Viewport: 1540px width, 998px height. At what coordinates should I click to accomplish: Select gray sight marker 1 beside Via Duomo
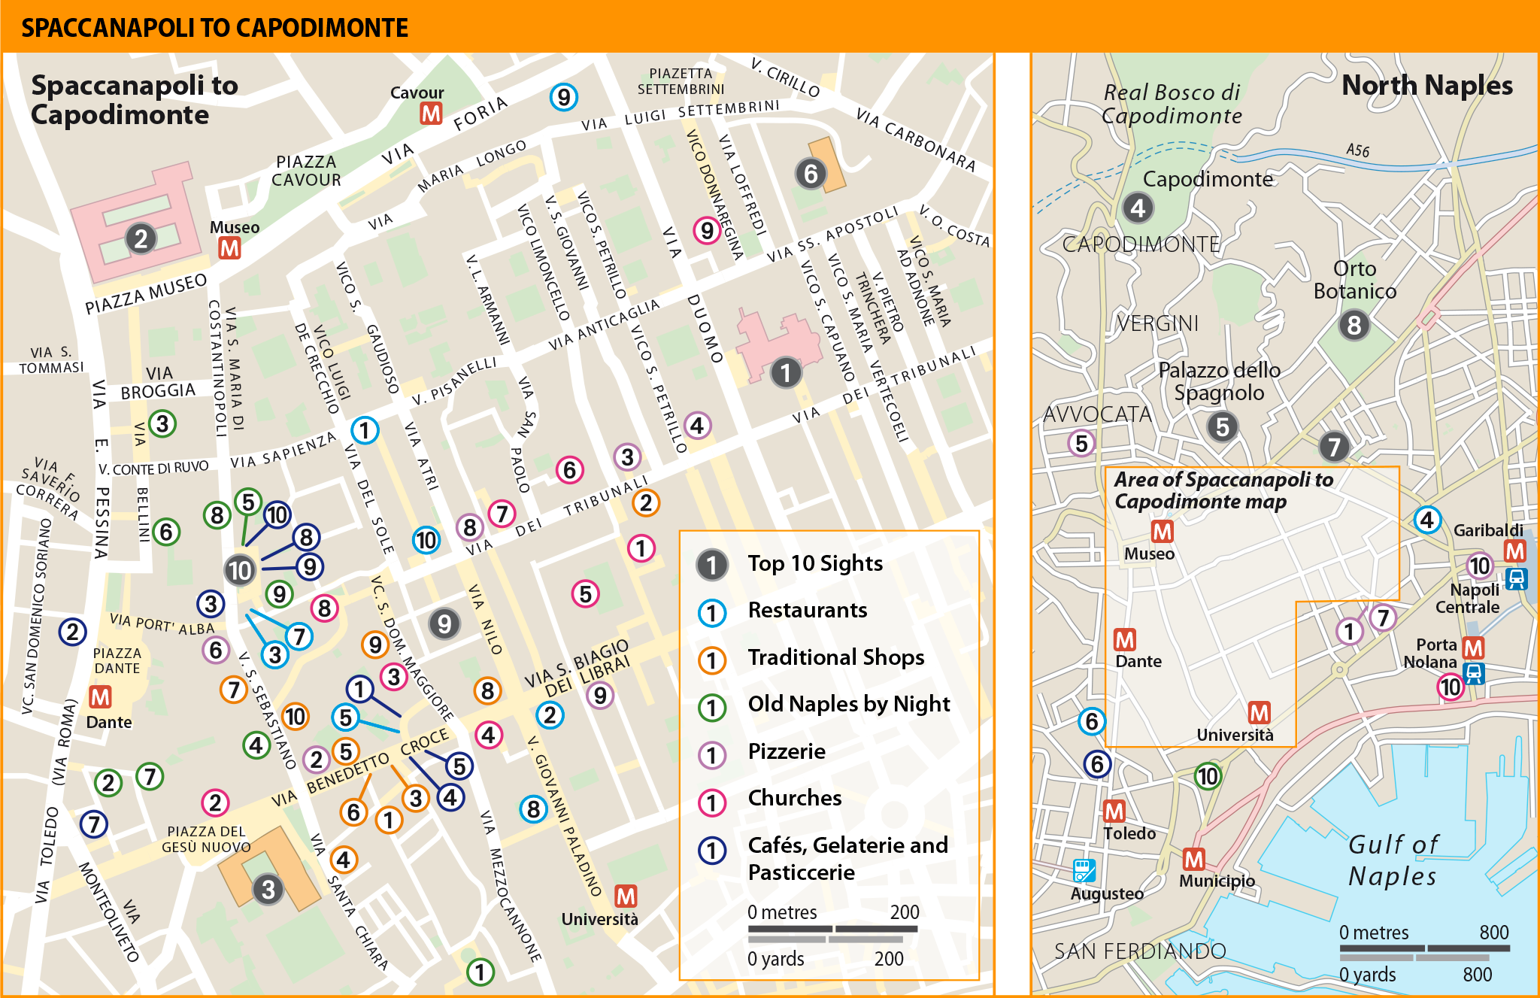click(786, 372)
